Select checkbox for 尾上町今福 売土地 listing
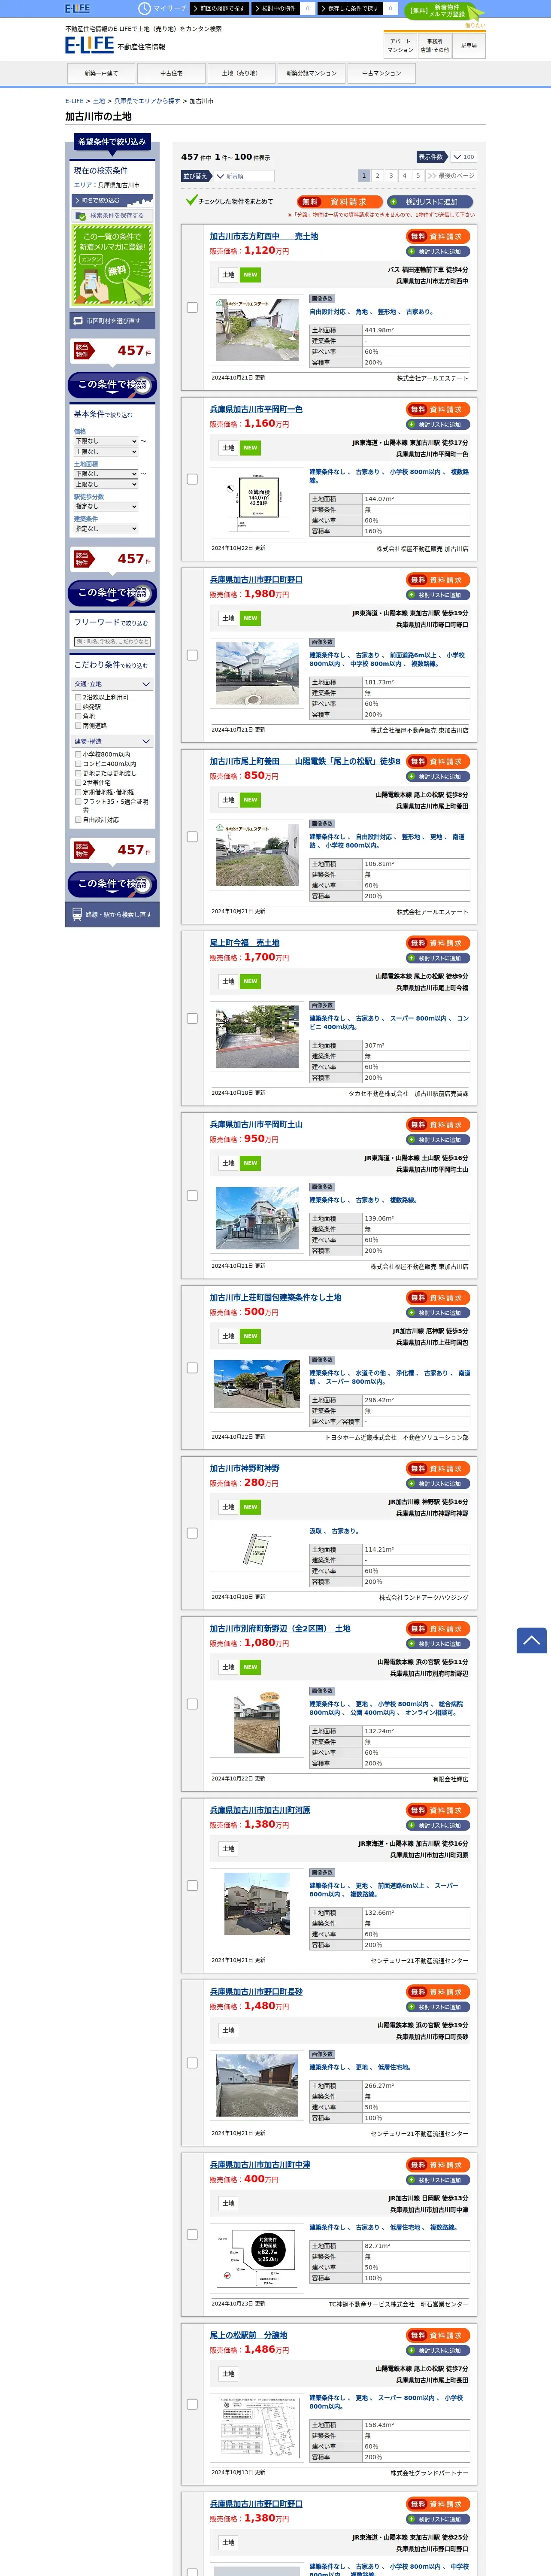This screenshot has height=2576, width=551. click(x=192, y=1018)
